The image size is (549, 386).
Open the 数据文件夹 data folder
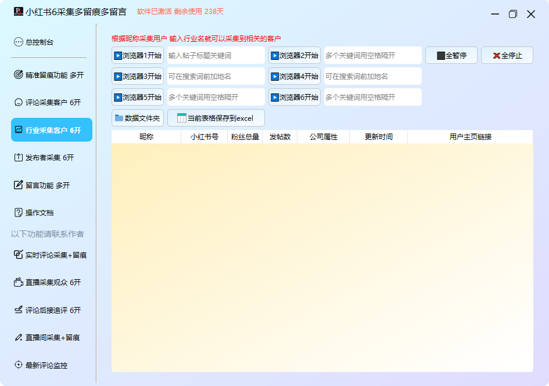coord(138,118)
